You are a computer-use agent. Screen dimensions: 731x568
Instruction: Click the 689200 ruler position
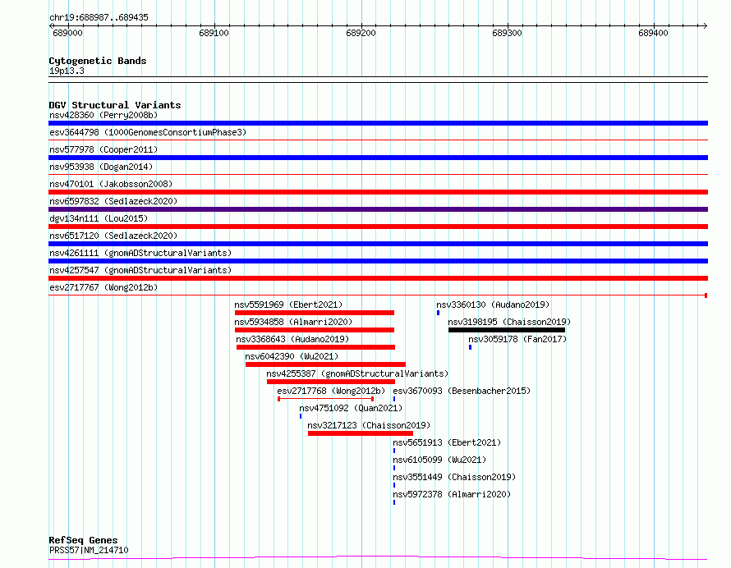tap(361, 33)
